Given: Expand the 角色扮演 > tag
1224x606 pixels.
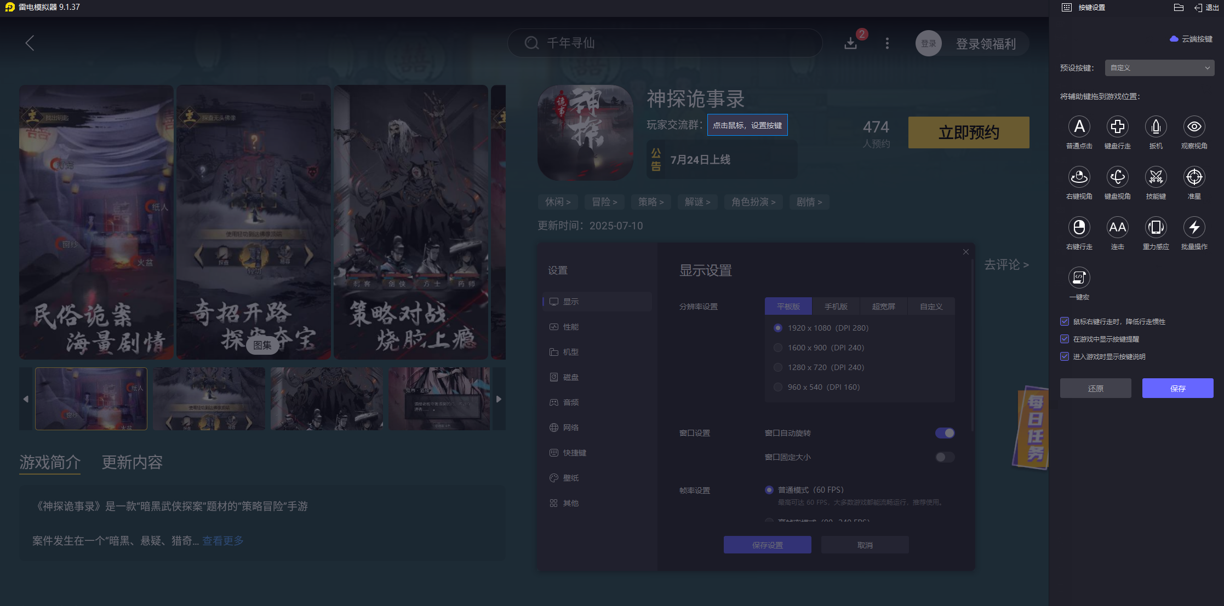Looking at the screenshot, I should [753, 202].
